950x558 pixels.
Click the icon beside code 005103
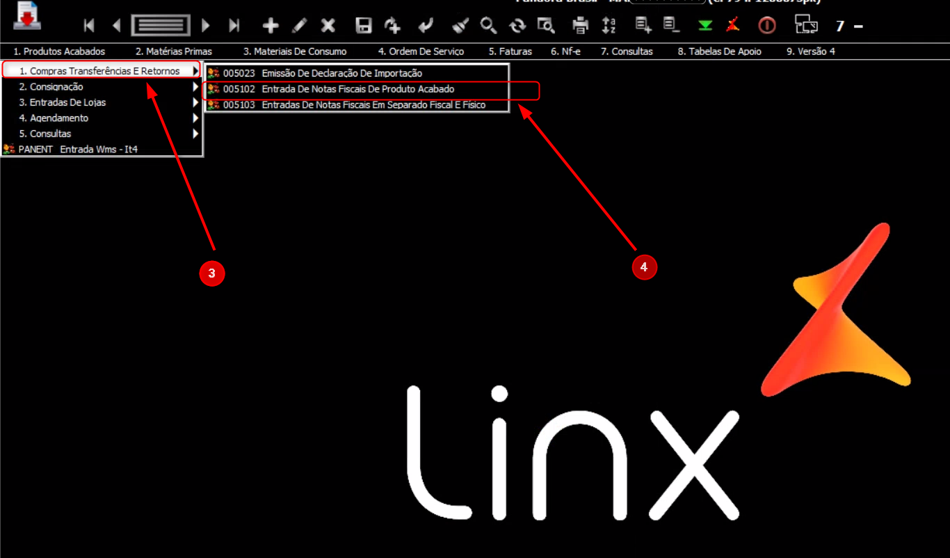[x=214, y=105]
